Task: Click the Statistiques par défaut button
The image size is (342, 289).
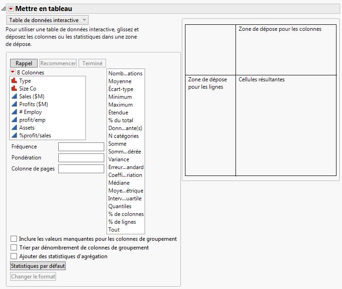Action: [38, 266]
